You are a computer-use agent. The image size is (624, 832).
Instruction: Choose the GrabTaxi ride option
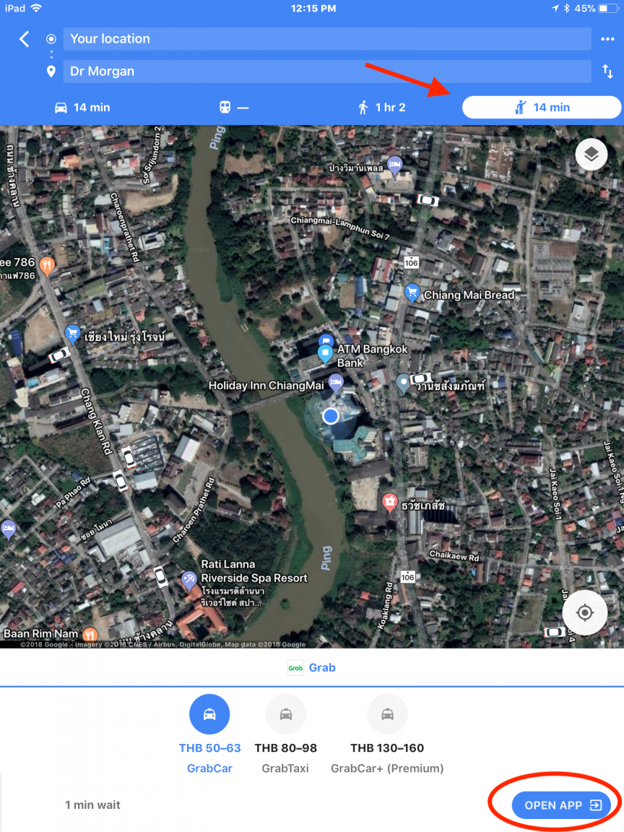click(x=285, y=735)
